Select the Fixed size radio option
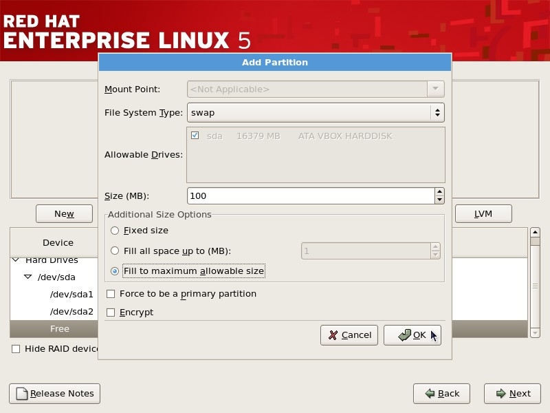Screen dimensions: 550x413 coord(115,231)
